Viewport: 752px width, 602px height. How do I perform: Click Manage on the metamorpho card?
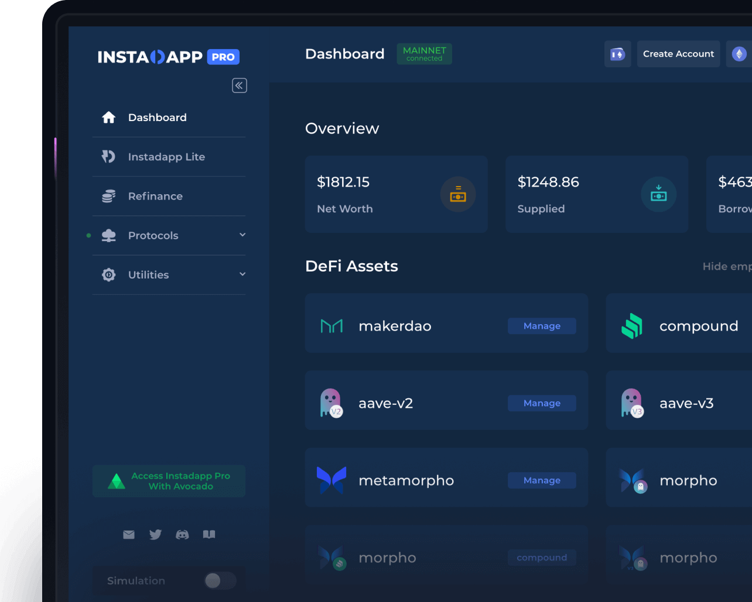pyautogui.click(x=542, y=480)
